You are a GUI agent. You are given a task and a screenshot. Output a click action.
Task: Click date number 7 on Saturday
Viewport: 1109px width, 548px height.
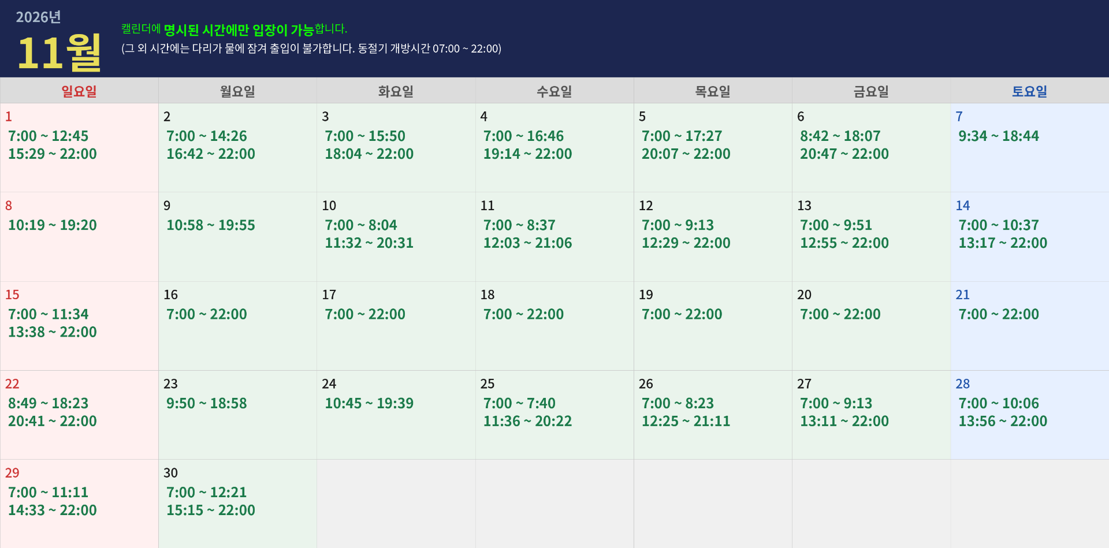point(959,117)
